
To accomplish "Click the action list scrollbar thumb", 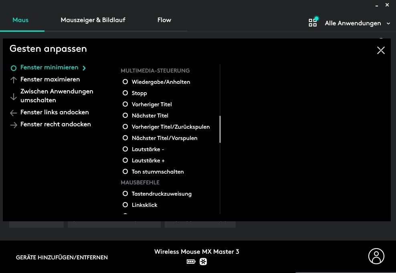I will (220, 129).
